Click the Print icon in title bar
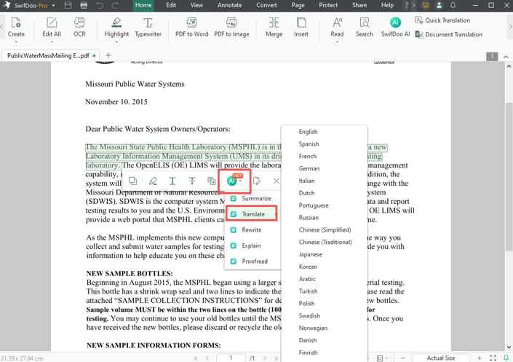The image size is (513, 362). (x=84, y=5)
